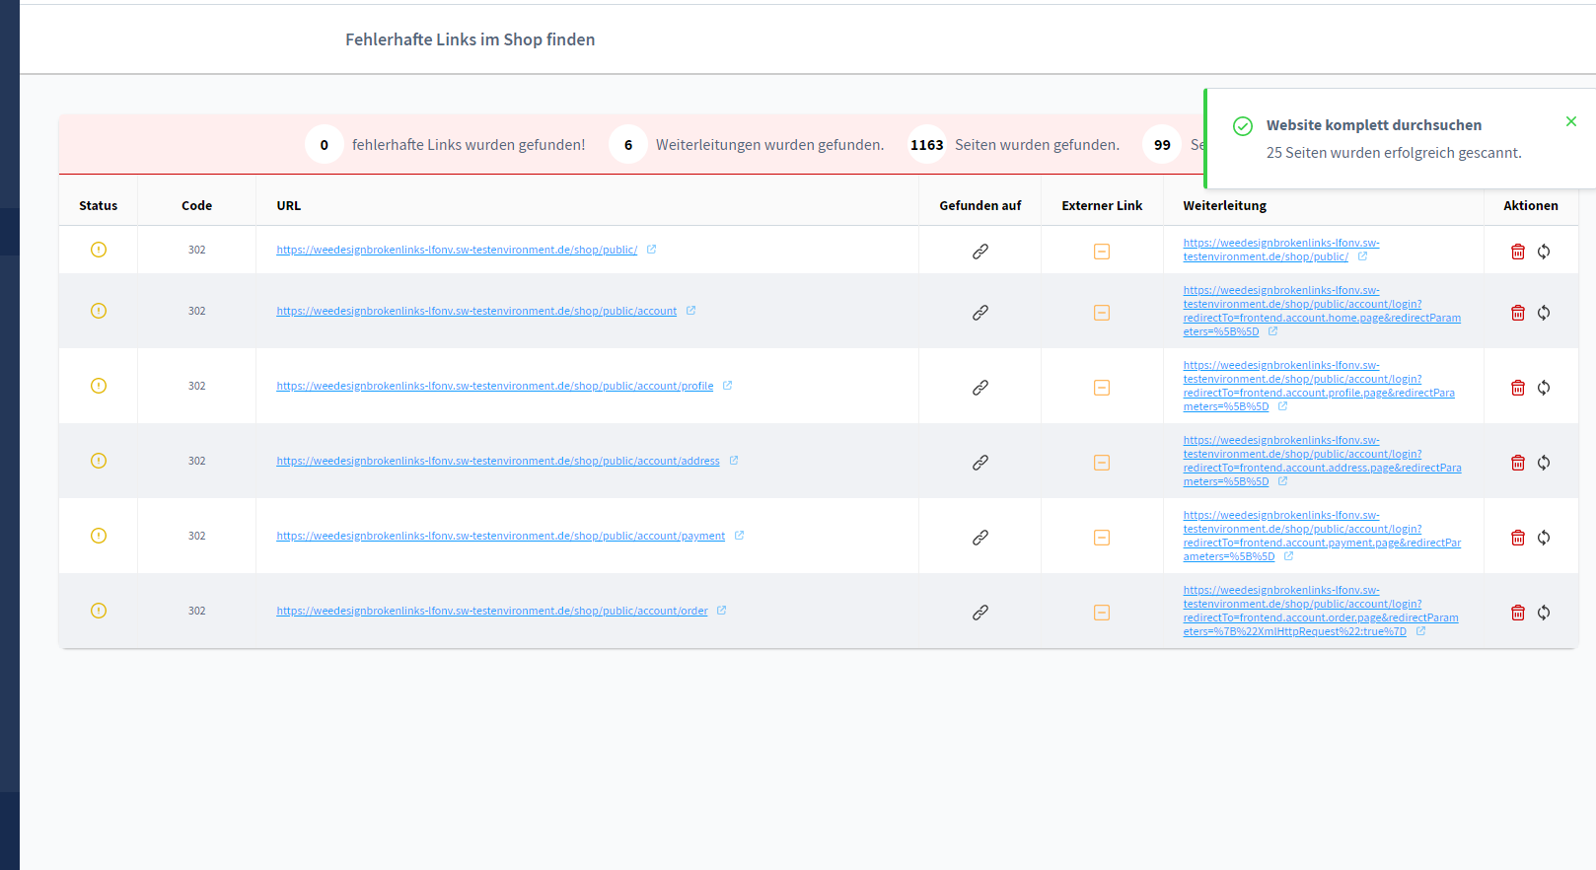The width and height of the screenshot is (1596, 870).
Task: Click 'Fehlerhafte Links im Shop finden' heading
Action: [x=471, y=39]
